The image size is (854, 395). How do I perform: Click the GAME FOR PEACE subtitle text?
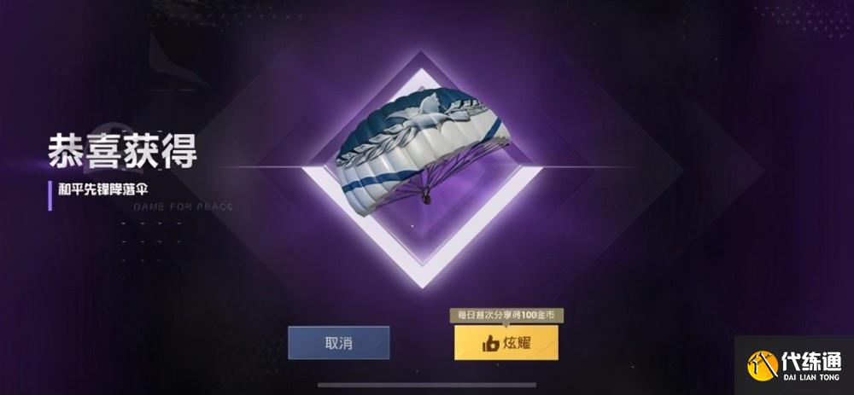pos(183,206)
